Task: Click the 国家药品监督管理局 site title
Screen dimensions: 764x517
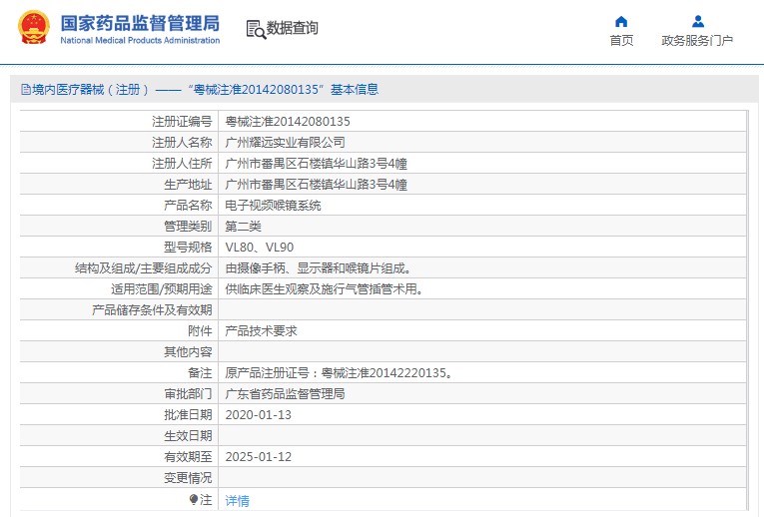Action: (140, 23)
